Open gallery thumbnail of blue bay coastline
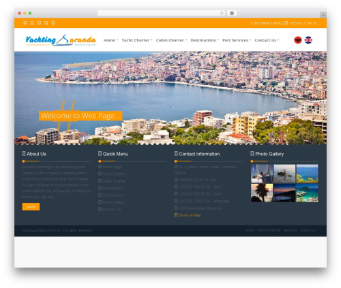Viewport: 341px width, 288px height. [x=307, y=174]
